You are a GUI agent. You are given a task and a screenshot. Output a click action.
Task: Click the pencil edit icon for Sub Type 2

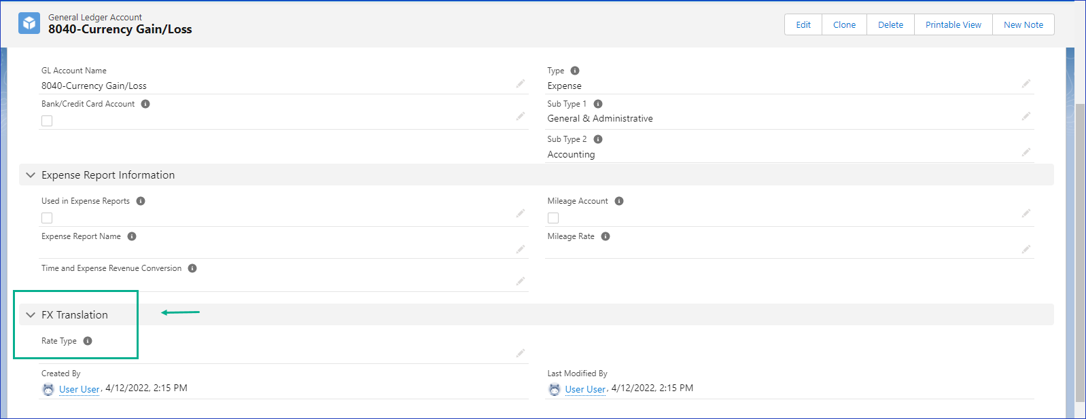tap(1026, 152)
